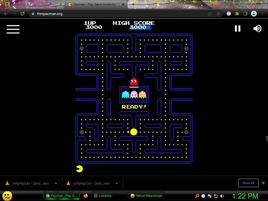The height and width of the screenshot is (201, 268).
Task: Click the cyan Inky ghost
Action: [x=125, y=94]
